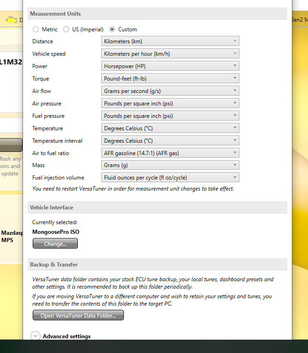Select the Metric units radio button
Viewport: 308px width, 353px height.
click(x=35, y=29)
